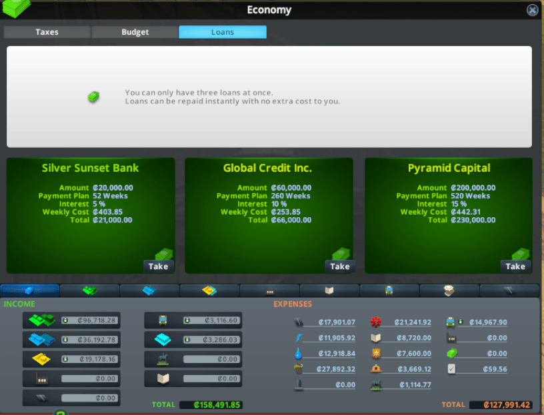Select the blue commercial buildings category tab
544x415 pixels.
click(149, 290)
